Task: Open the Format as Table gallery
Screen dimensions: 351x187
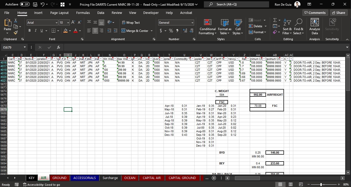Action: coord(225,27)
